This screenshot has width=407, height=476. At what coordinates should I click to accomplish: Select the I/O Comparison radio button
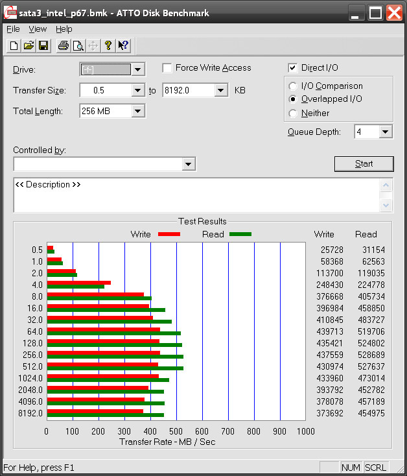[293, 86]
